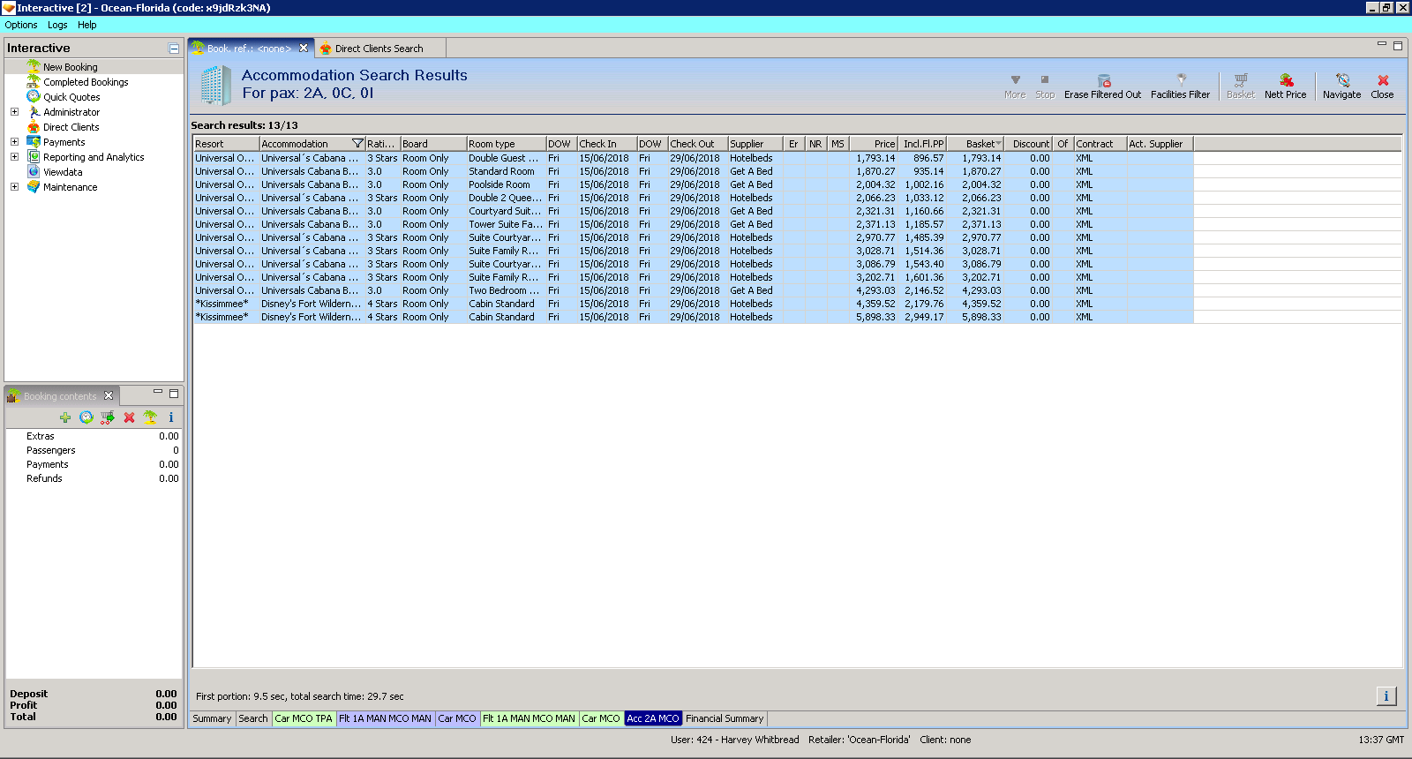Click the clock refresh icon in Booking contents
Screen dimensions: 1412x759
pos(86,417)
